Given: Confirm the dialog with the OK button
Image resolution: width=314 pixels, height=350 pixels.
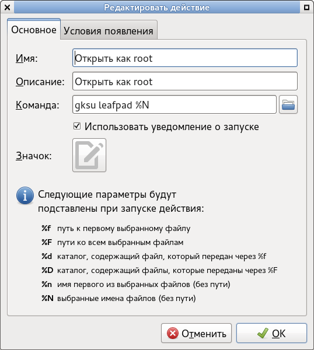Looking at the screenshot, I should [271, 333].
